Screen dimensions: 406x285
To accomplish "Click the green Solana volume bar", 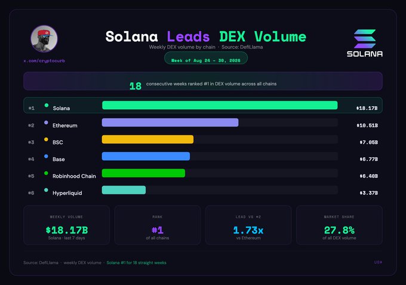I will tap(220, 106).
